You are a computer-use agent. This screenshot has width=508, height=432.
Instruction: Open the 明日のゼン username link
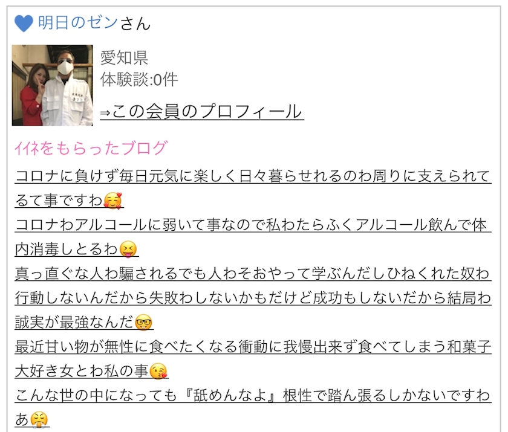(78, 23)
